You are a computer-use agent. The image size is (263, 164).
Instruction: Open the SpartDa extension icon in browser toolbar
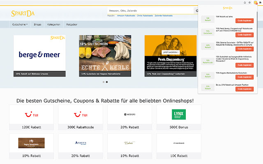[256, 2]
